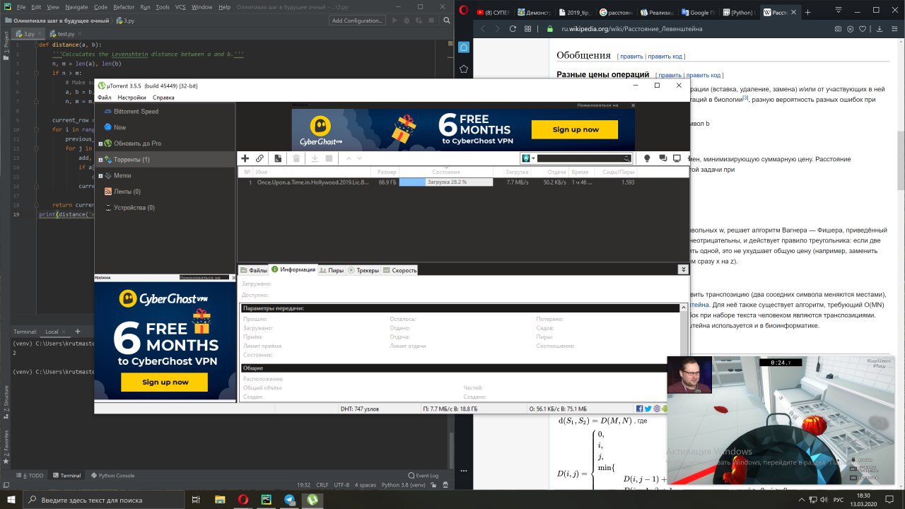This screenshot has width=905, height=509.
Task: Open Opera easy setup sliders icon
Action: pyautogui.click(x=893, y=29)
